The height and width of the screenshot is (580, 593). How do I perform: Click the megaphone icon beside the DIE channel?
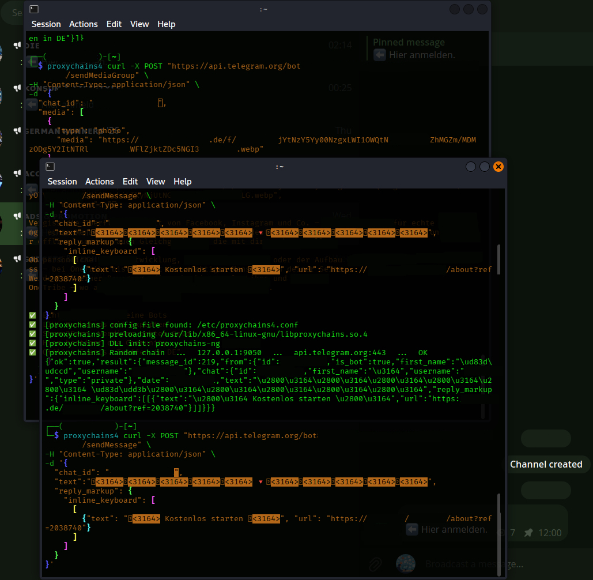(x=17, y=45)
